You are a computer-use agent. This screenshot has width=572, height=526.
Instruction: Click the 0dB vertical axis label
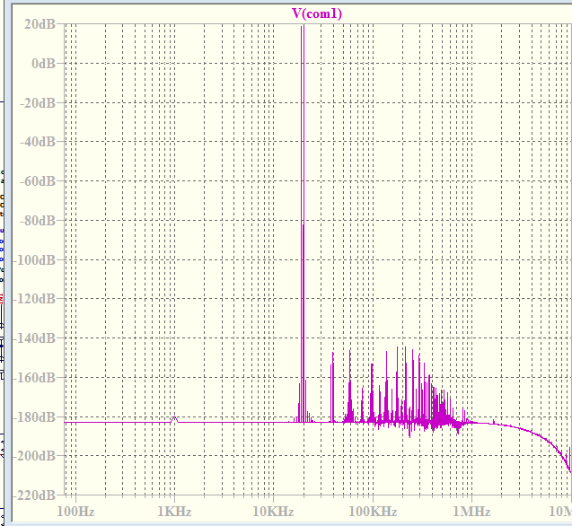point(43,64)
